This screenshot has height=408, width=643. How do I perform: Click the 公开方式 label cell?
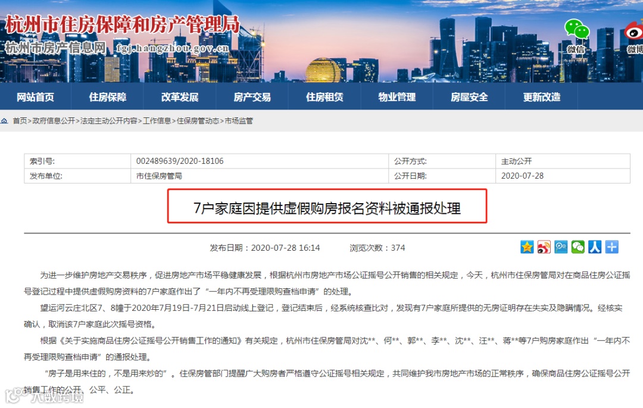442,161
